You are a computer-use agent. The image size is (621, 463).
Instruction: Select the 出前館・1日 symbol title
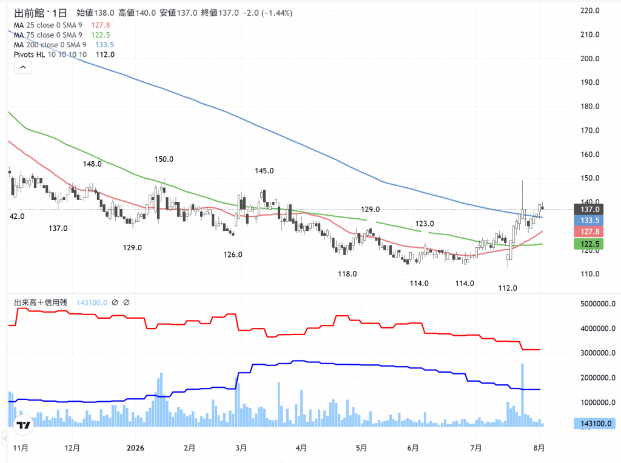coord(41,13)
